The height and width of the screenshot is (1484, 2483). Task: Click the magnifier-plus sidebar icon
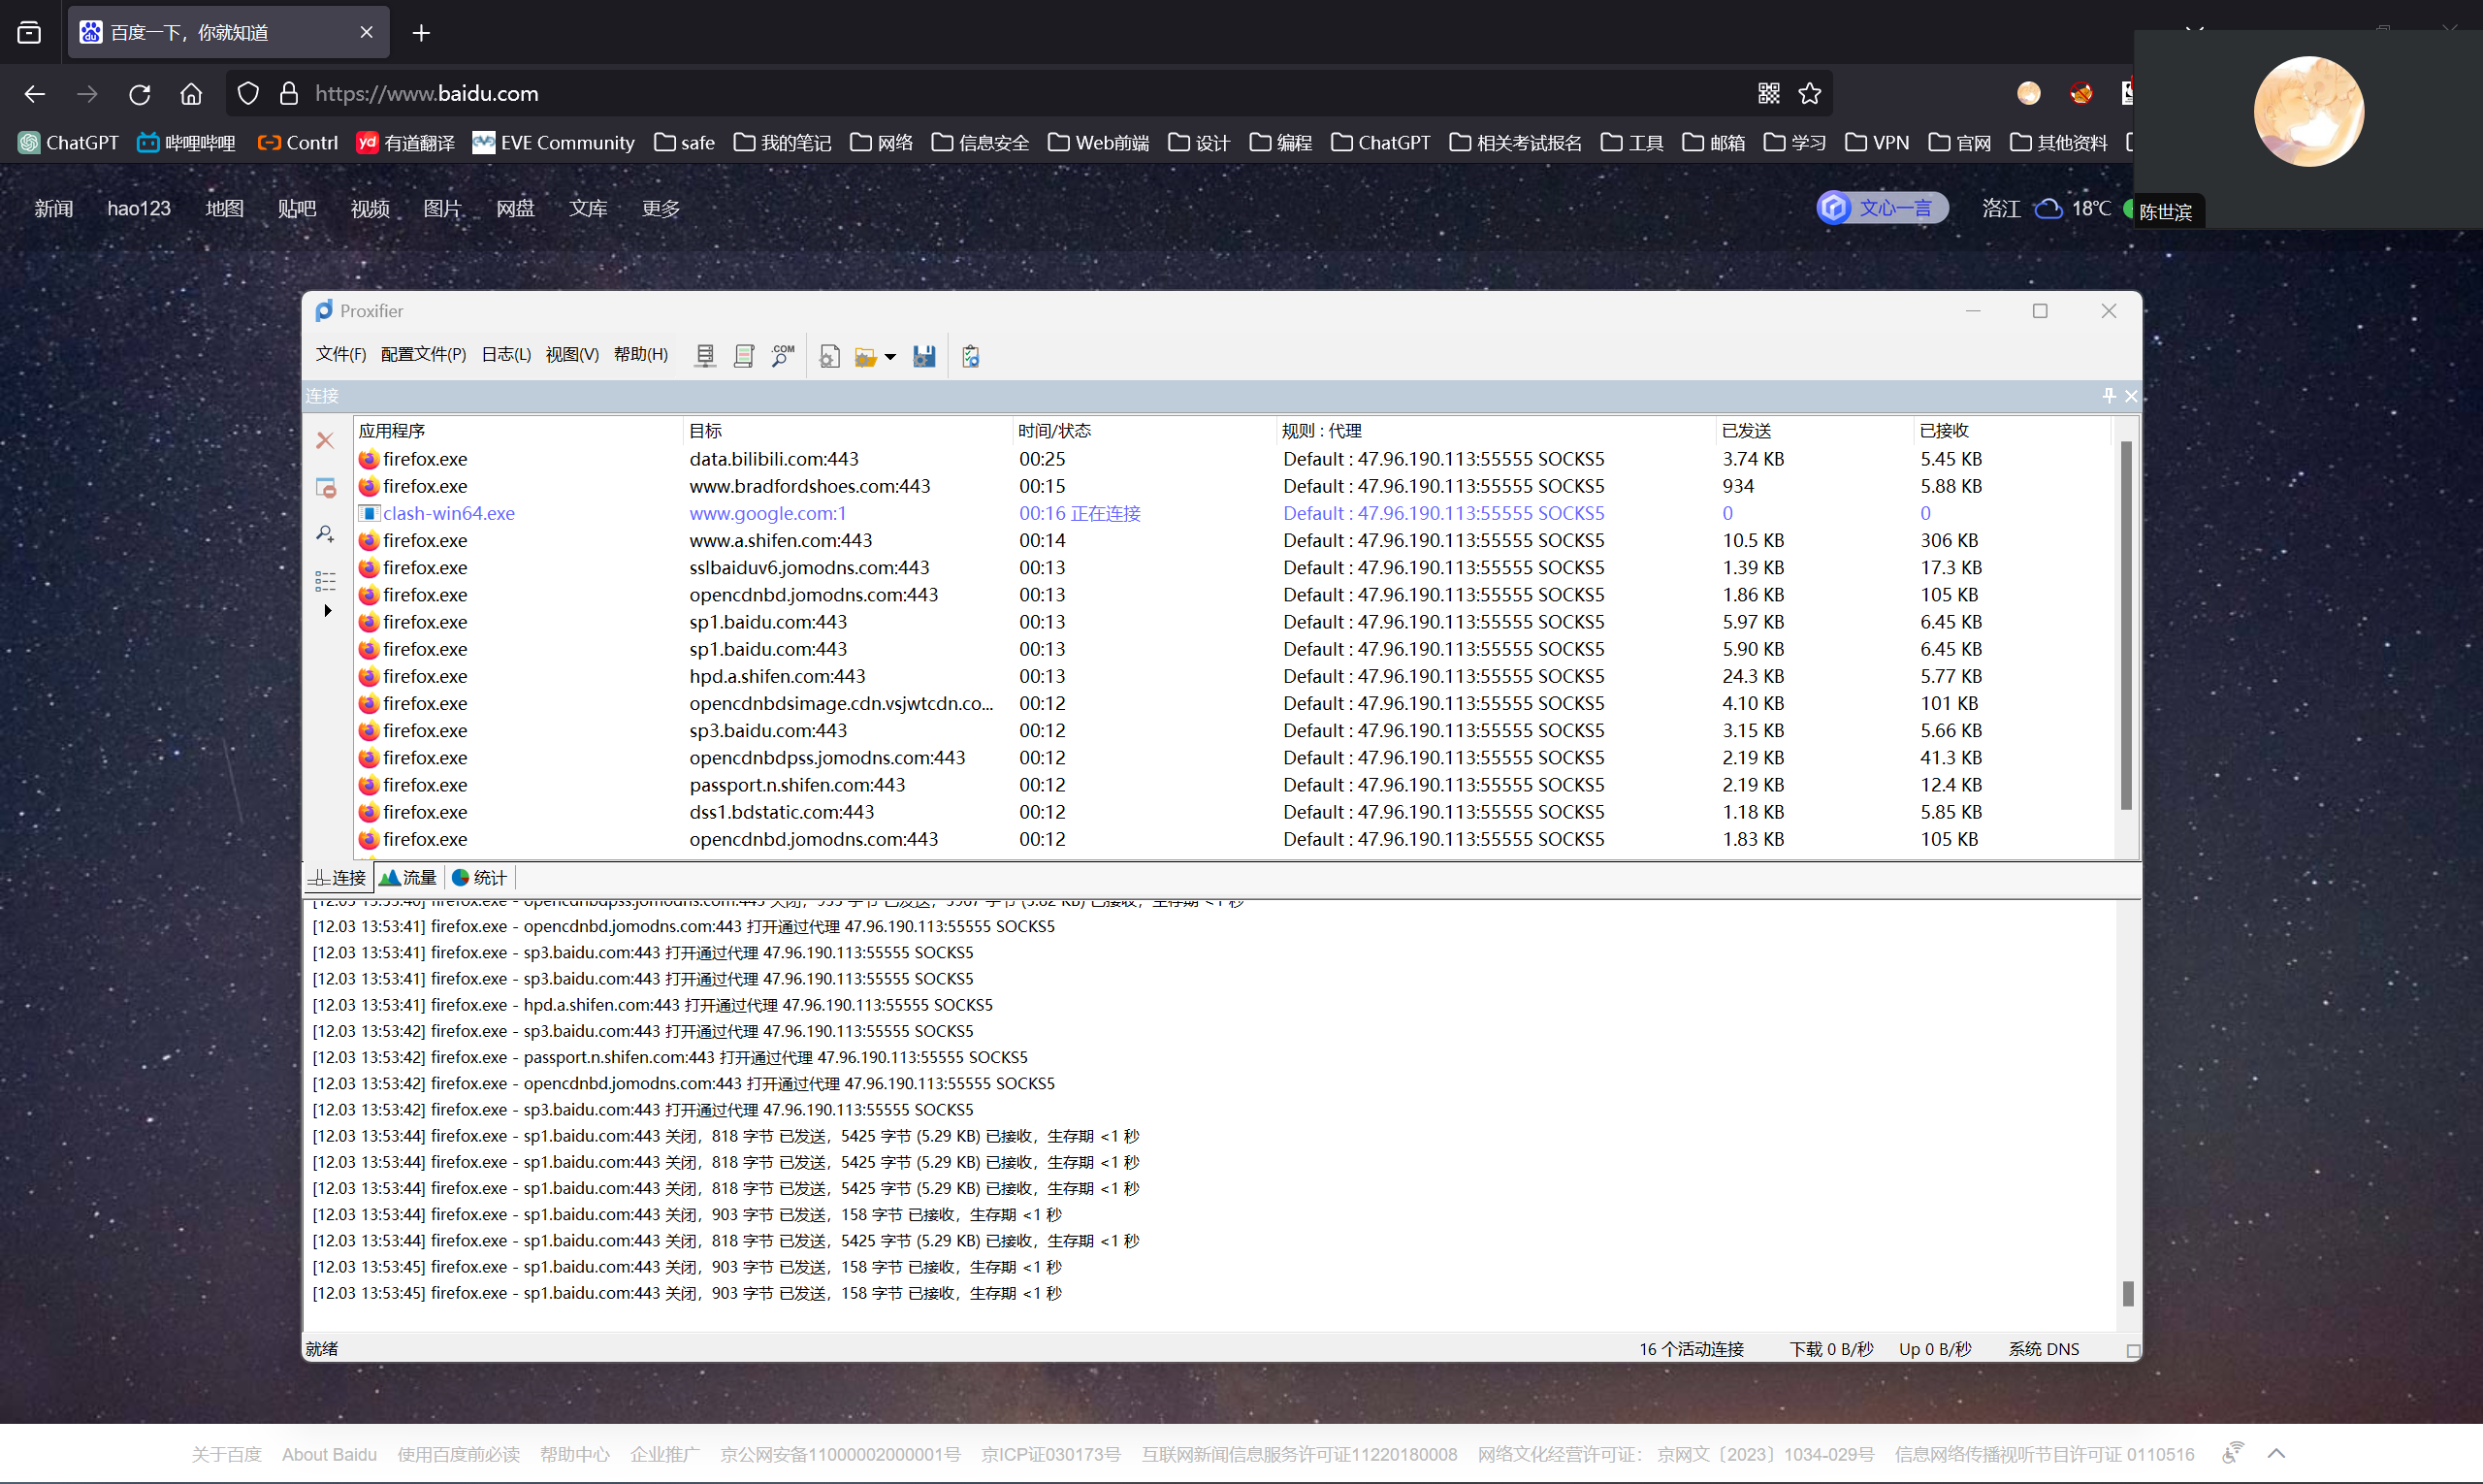click(325, 534)
